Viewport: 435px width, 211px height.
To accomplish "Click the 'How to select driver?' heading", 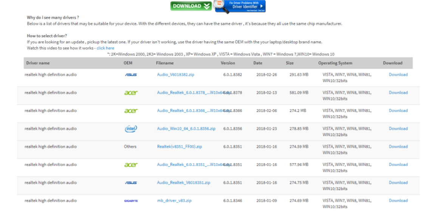I will click(x=47, y=36).
